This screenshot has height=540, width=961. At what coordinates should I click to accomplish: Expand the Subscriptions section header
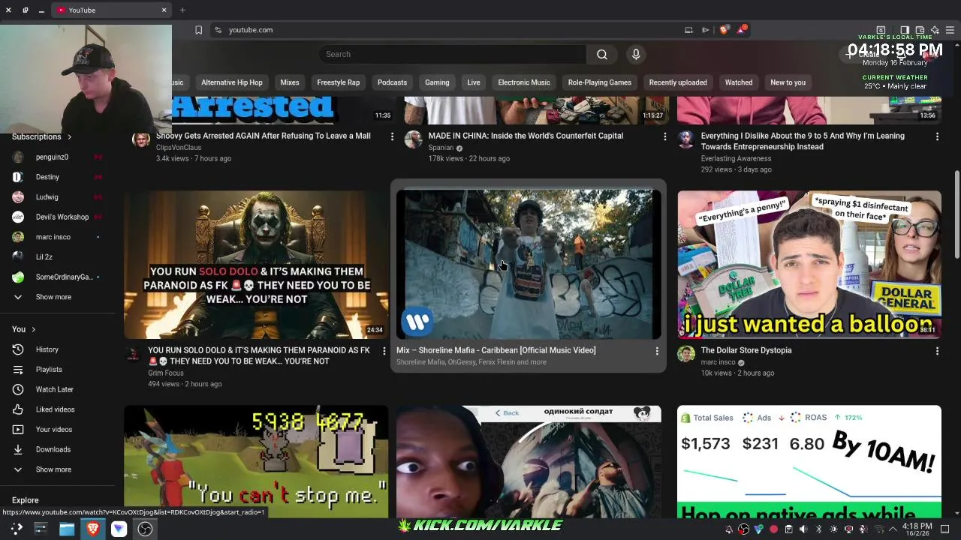42,137
